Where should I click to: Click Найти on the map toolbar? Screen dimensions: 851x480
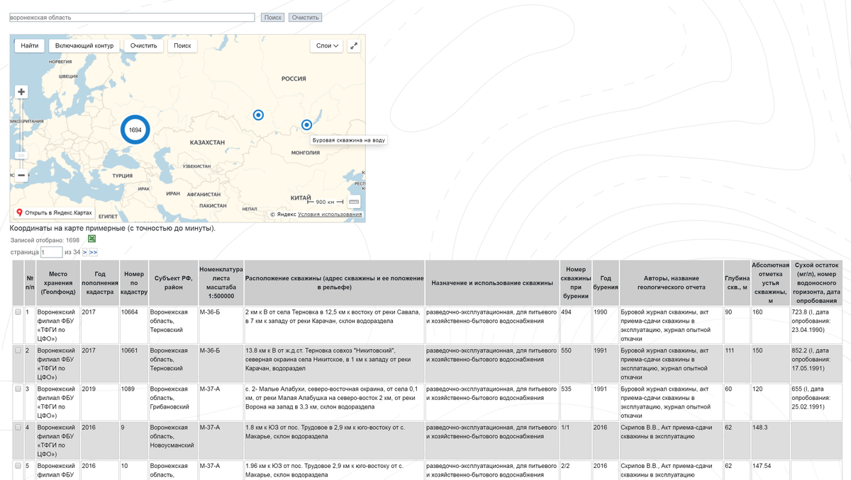(x=30, y=45)
